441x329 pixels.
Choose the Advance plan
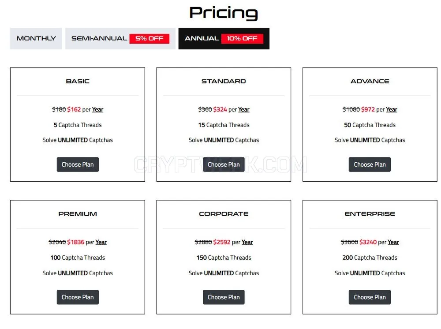point(370,164)
